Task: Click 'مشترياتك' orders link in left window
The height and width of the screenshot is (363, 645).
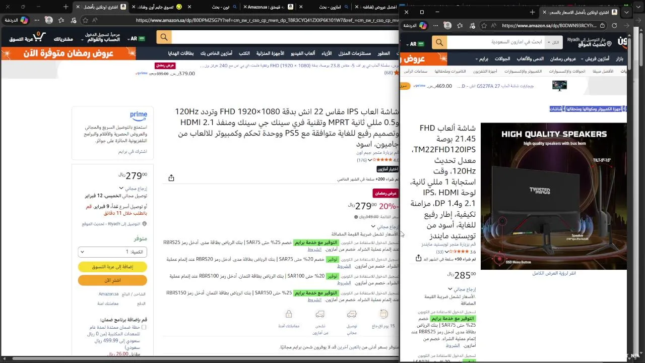Action: (x=63, y=39)
